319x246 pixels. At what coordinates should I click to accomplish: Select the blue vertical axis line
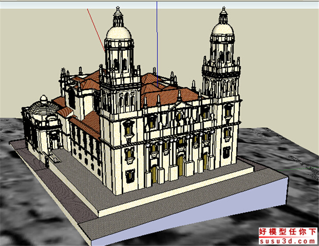click(157, 44)
